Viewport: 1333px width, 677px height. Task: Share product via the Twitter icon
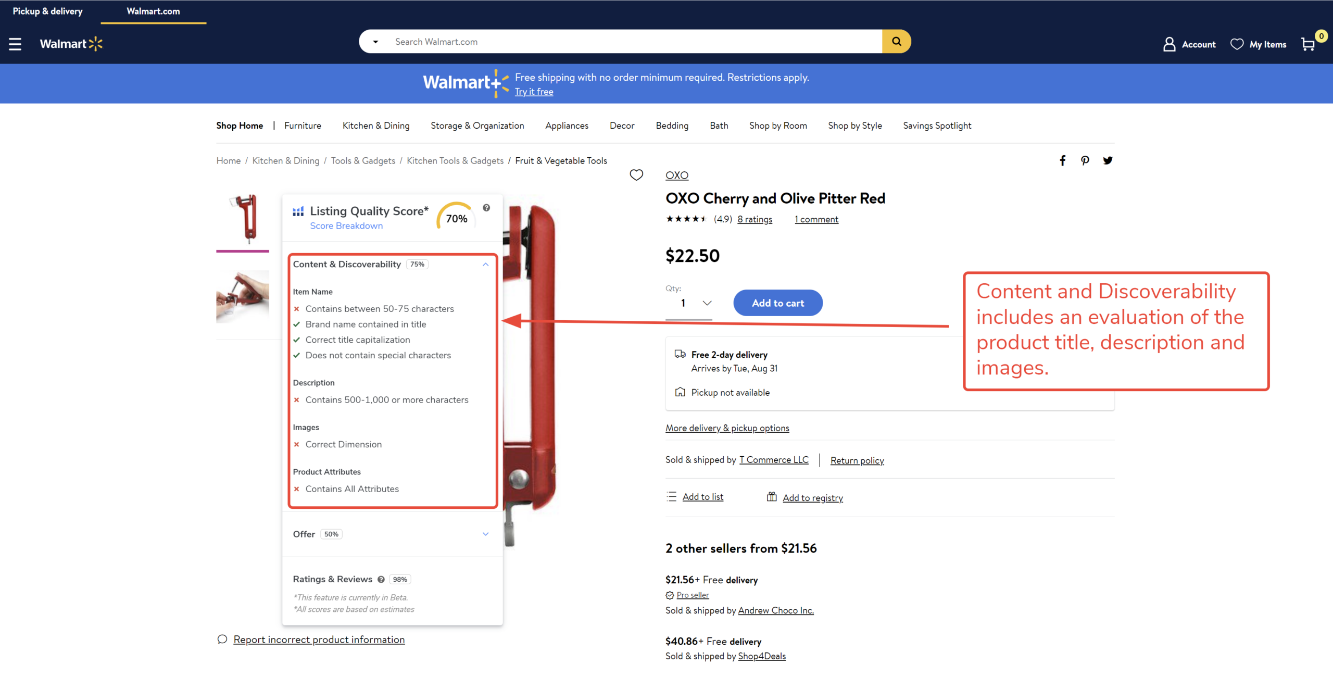(1108, 160)
